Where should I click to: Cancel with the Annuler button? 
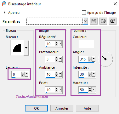(x=62, y=108)
